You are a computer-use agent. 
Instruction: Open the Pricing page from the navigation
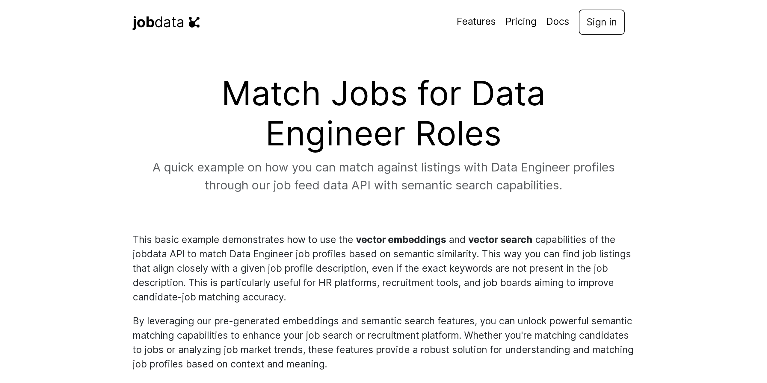click(521, 22)
